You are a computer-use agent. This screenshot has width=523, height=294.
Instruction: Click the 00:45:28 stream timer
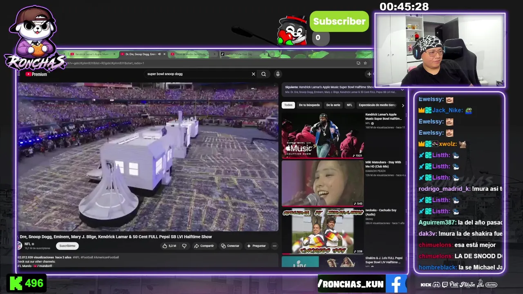point(404,7)
